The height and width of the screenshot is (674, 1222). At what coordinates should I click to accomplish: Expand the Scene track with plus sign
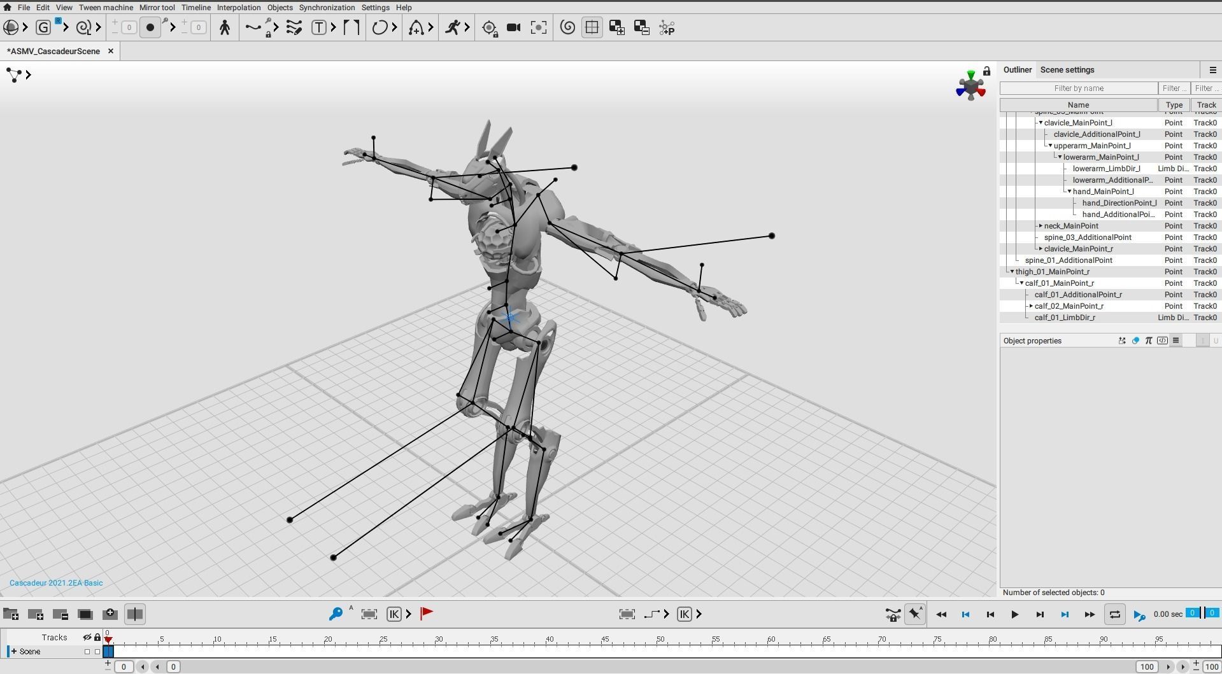[14, 652]
